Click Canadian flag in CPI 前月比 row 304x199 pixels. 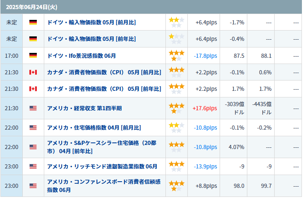coord(33,72)
